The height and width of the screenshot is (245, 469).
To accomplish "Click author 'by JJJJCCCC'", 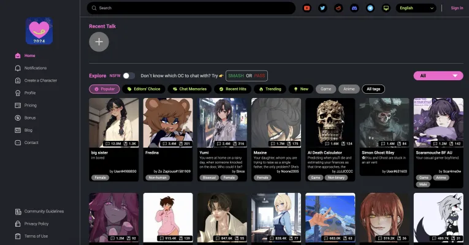I will [x=342, y=171].
